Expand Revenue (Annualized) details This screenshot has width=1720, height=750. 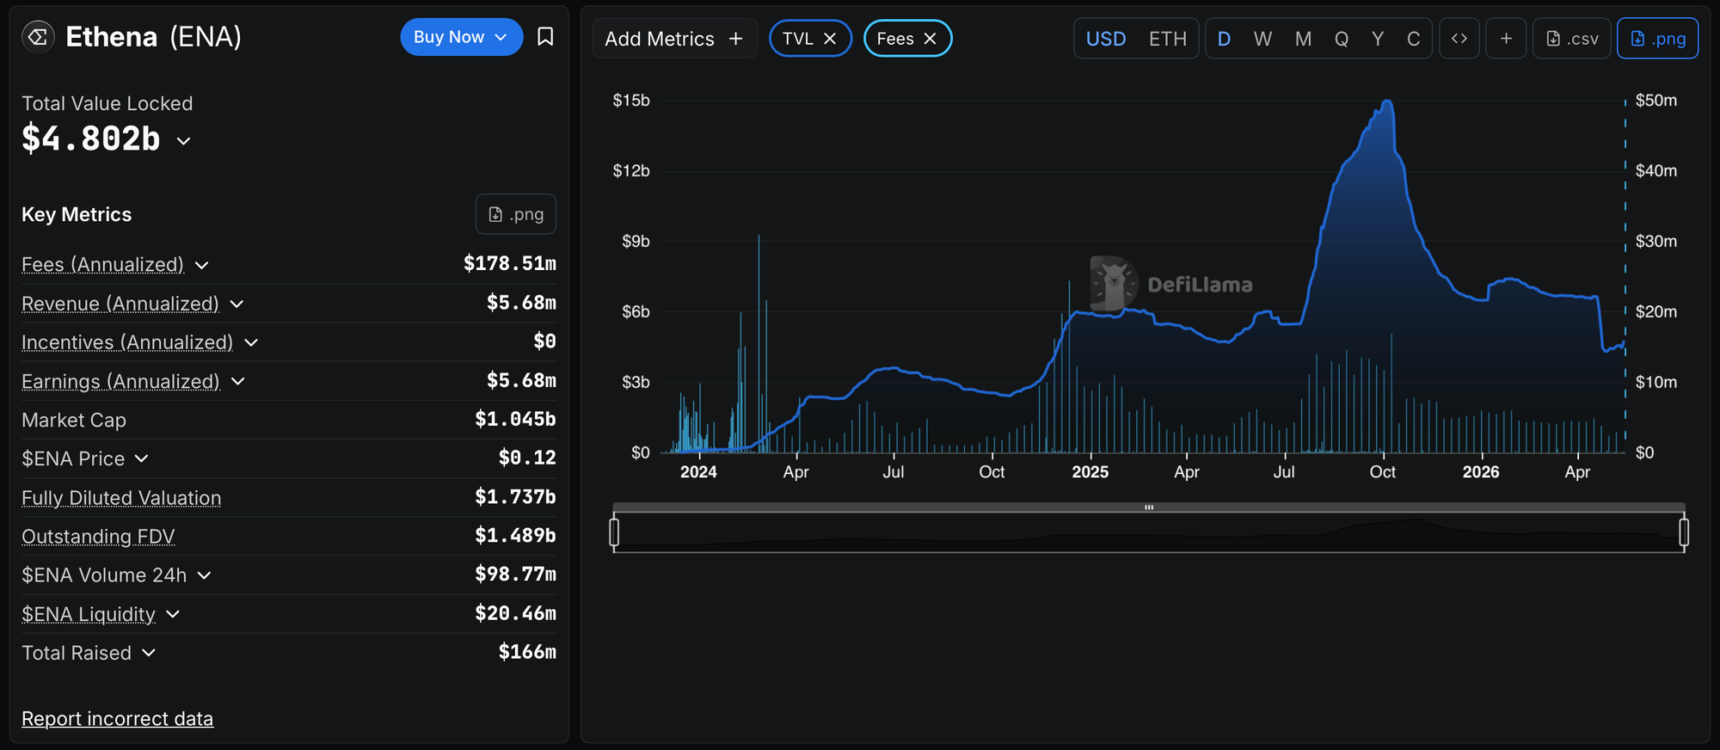[237, 304]
